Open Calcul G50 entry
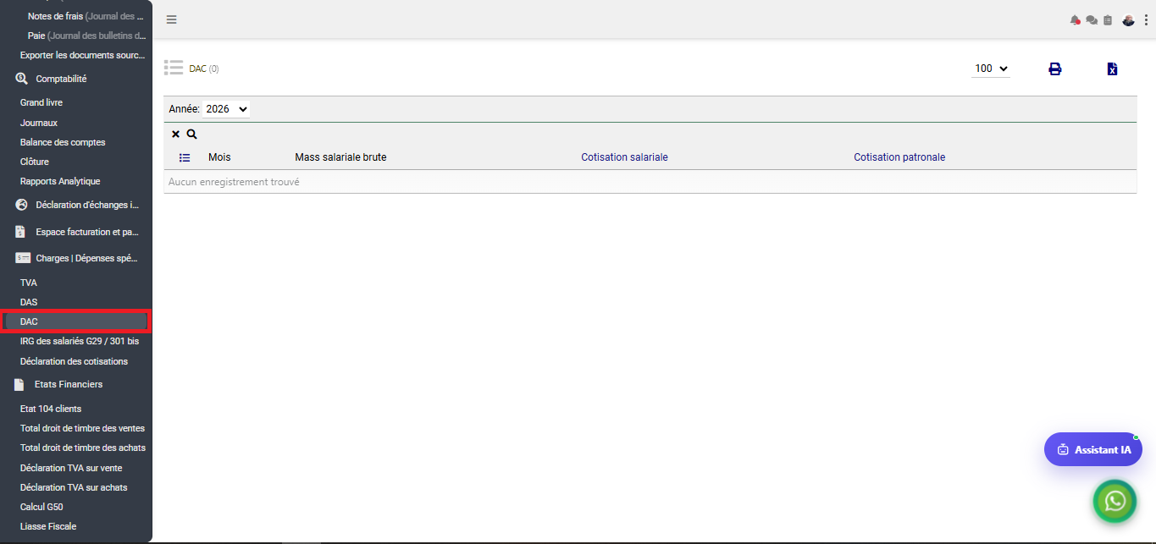Viewport: 1156px width, 544px height. 41,507
